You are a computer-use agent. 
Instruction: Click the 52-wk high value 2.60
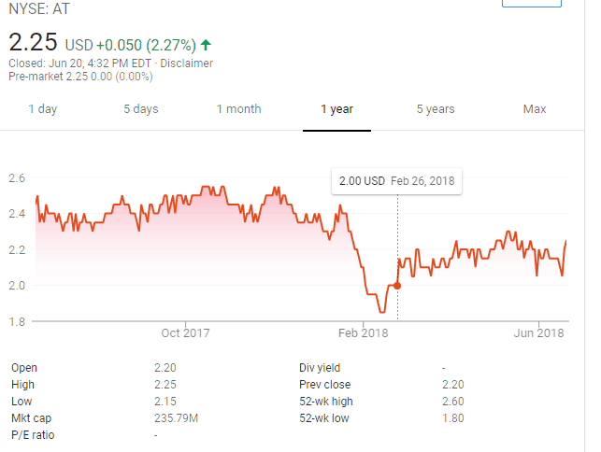click(x=453, y=402)
